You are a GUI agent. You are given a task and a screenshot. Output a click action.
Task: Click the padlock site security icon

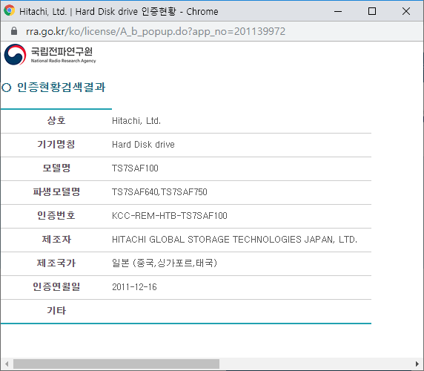(14, 31)
